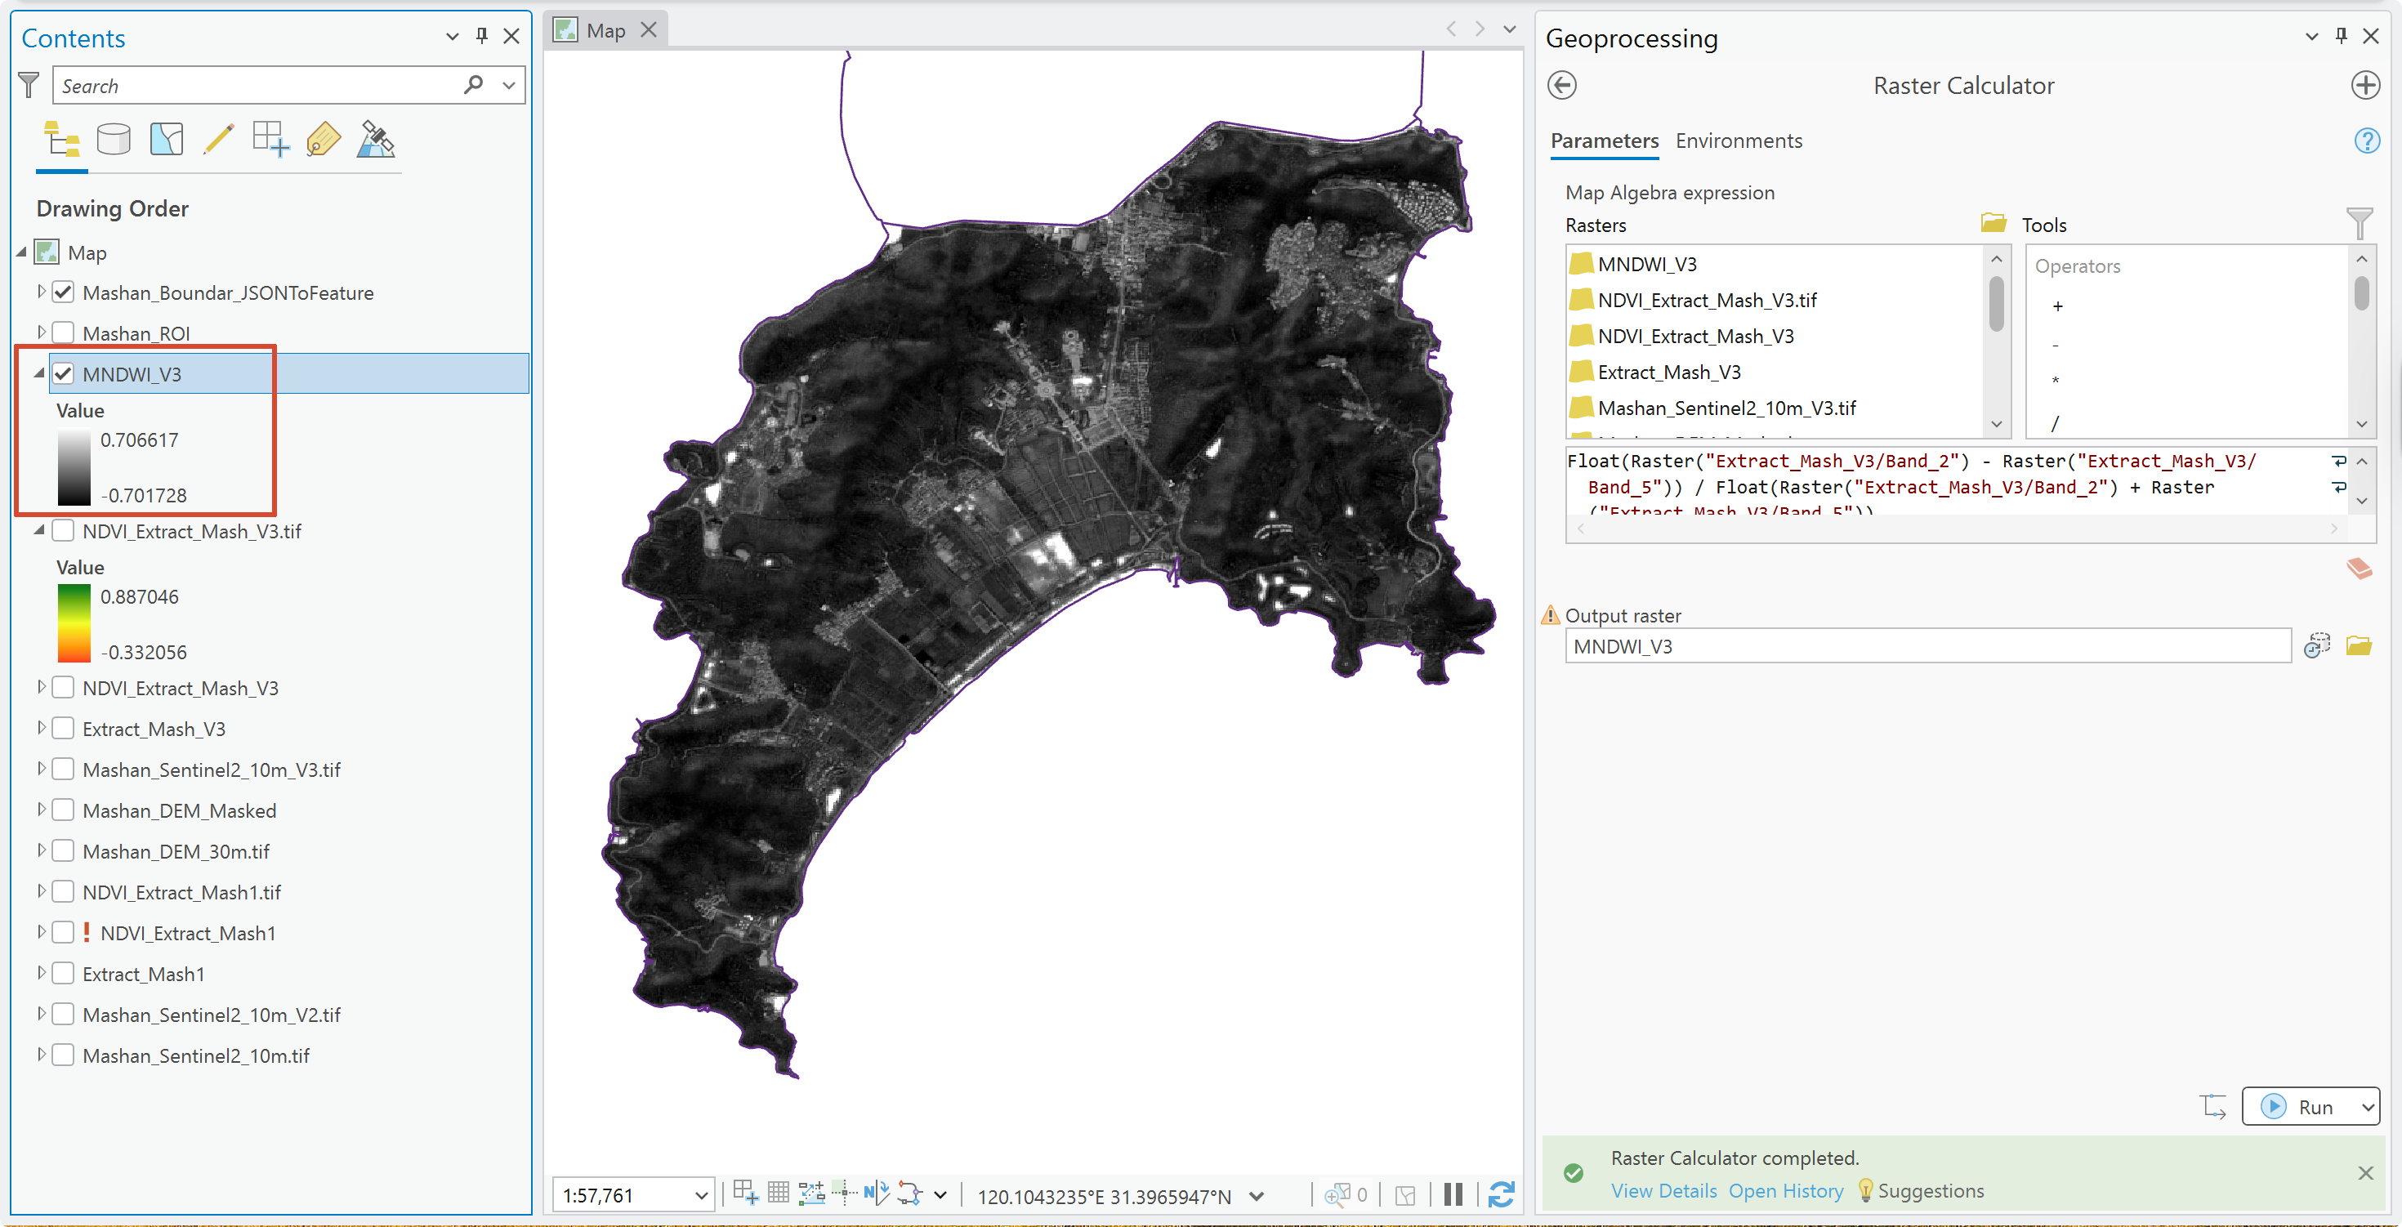The width and height of the screenshot is (2402, 1227).
Task: Click in the Output raster field
Action: coord(1927,646)
